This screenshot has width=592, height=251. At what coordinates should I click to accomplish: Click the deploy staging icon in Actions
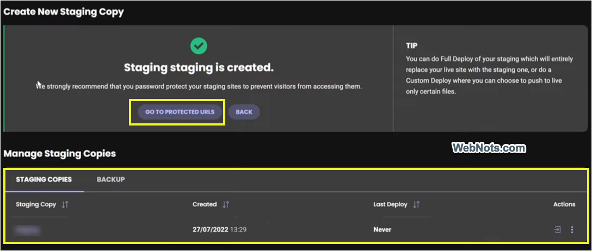(x=557, y=230)
